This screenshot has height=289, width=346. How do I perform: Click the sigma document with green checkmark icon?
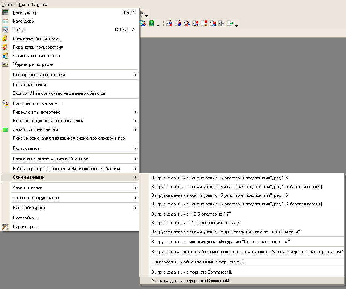[230, 23]
